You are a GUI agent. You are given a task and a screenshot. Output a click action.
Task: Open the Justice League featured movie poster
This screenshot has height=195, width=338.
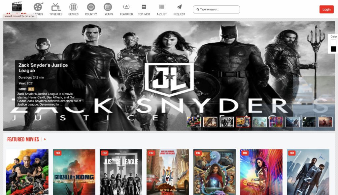121,172
